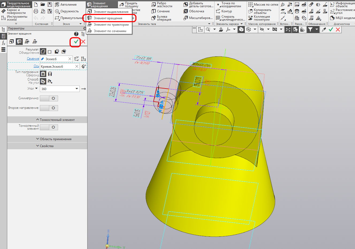
Task: Select the Окружность tool
Action: 67,11
